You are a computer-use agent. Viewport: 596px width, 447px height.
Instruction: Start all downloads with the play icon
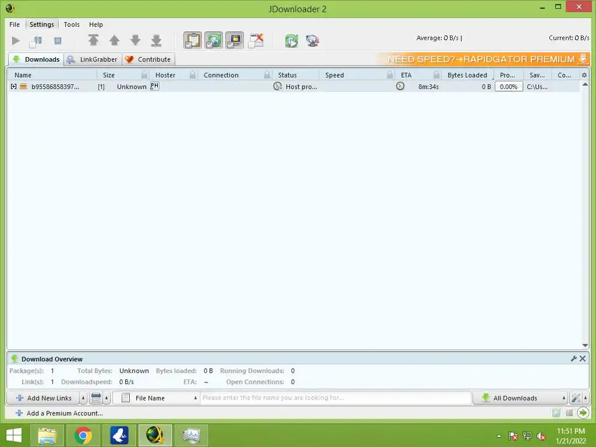[16, 41]
